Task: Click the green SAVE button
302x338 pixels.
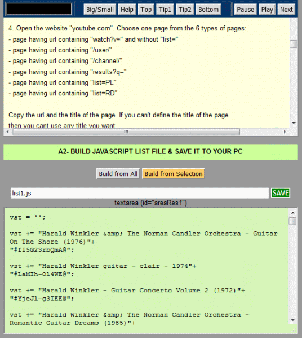Action: 281,193
